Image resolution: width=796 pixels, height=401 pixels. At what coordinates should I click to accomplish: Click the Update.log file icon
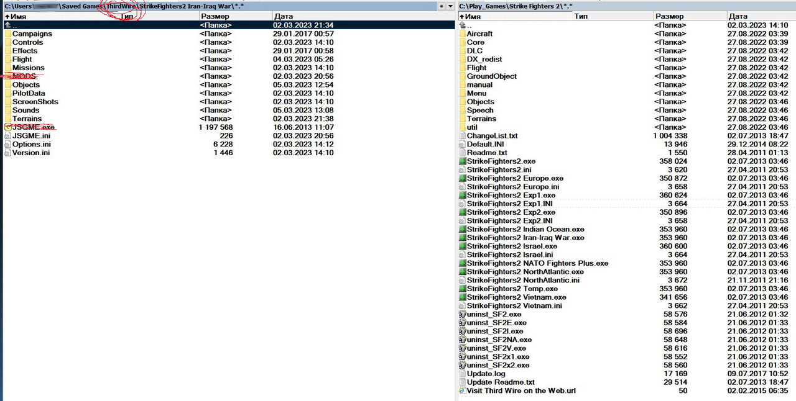point(462,374)
